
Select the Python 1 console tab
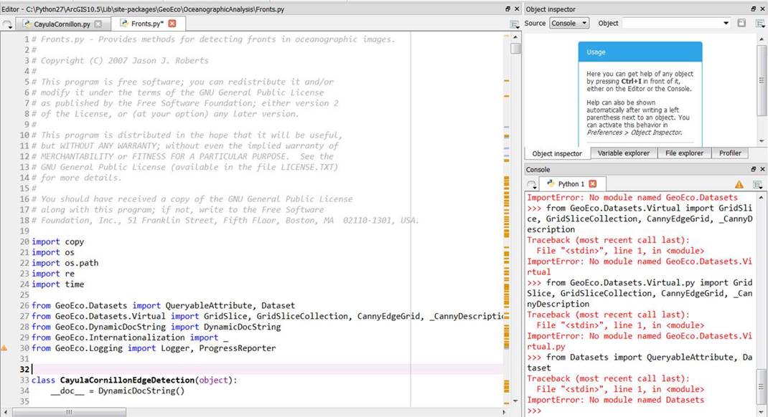tap(572, 184)
